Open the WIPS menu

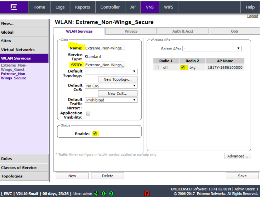(169, 7)
